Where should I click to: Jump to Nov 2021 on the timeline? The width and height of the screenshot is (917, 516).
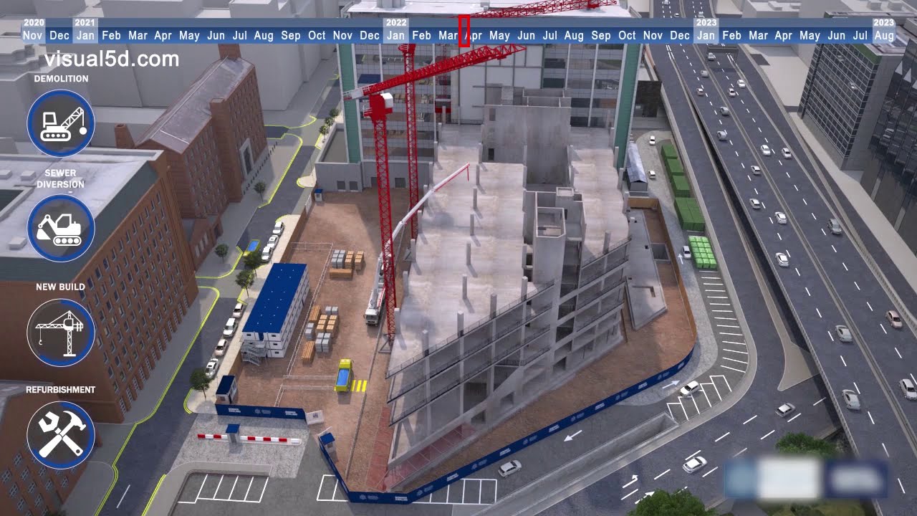342,36
